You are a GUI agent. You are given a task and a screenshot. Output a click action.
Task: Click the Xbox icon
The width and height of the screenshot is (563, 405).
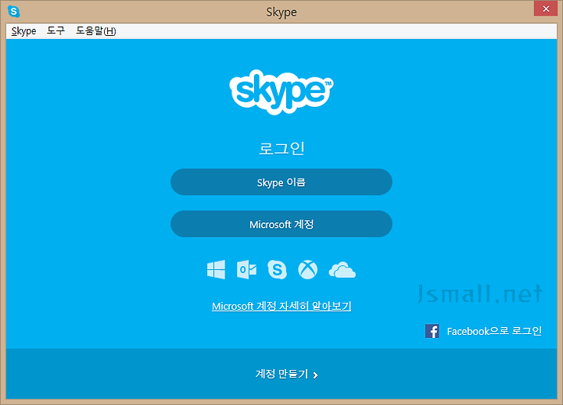308,269
